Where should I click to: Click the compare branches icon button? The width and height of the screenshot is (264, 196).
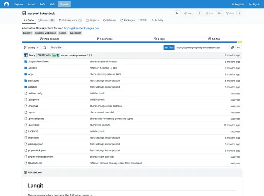[x=45, y=47]
